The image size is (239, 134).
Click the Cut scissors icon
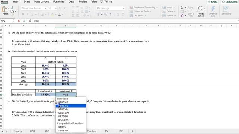12,7
